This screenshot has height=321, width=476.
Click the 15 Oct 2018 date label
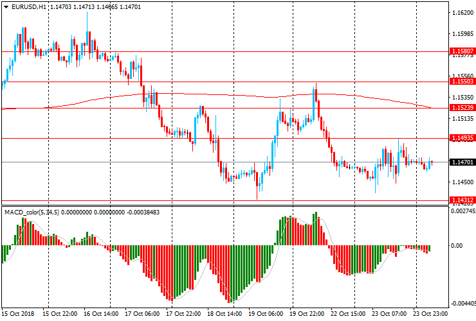(x=18, y=315)
